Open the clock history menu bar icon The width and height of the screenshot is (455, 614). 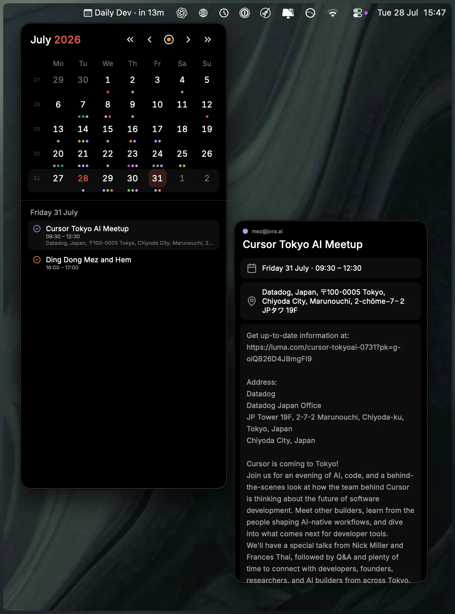(224, 13)
